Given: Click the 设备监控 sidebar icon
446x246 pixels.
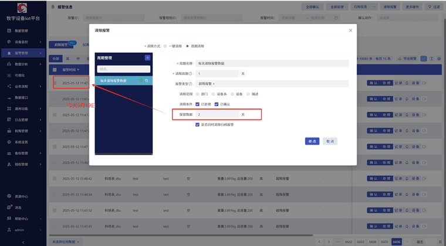Looking at the screenshot, I should point(9,42).
